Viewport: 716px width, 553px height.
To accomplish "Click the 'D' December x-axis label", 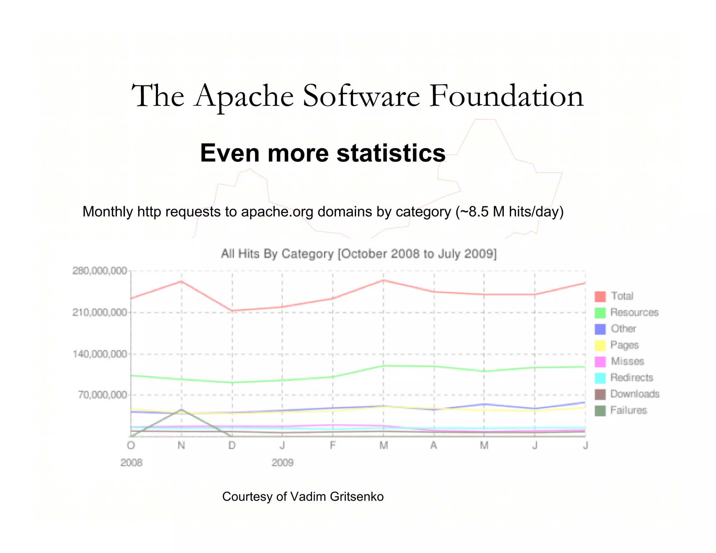I will click(x=232, y=445).
